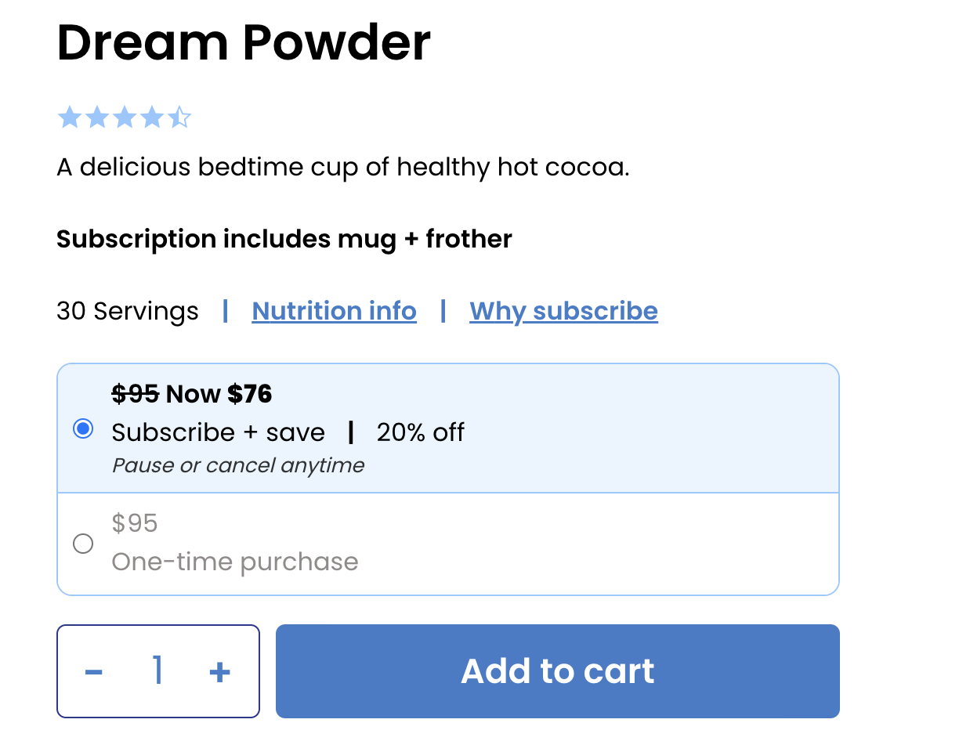970x741 pixels.
Task: Open the Nutrition info link
Action: point(334,311)
